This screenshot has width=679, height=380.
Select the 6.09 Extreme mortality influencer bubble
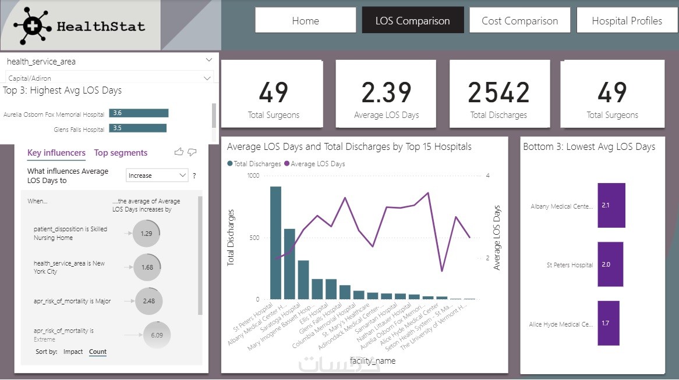click(157, 335)
